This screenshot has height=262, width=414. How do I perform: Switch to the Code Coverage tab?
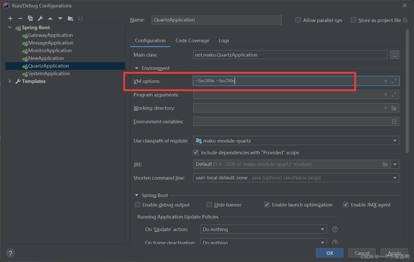192,41
